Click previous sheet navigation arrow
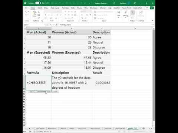 click(26, 128)
